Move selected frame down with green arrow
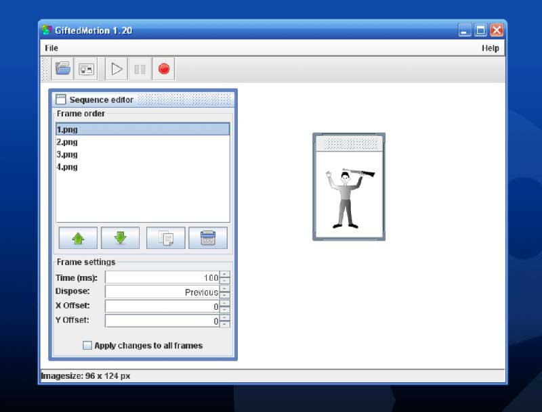 pos(120,238)
